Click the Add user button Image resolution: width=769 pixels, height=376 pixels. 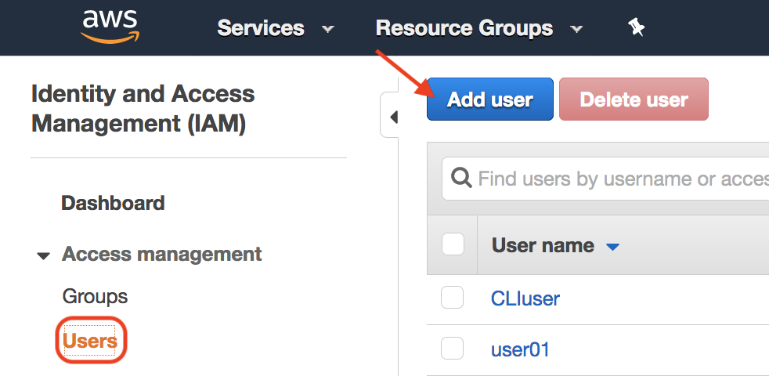click(x=490, y=99)
